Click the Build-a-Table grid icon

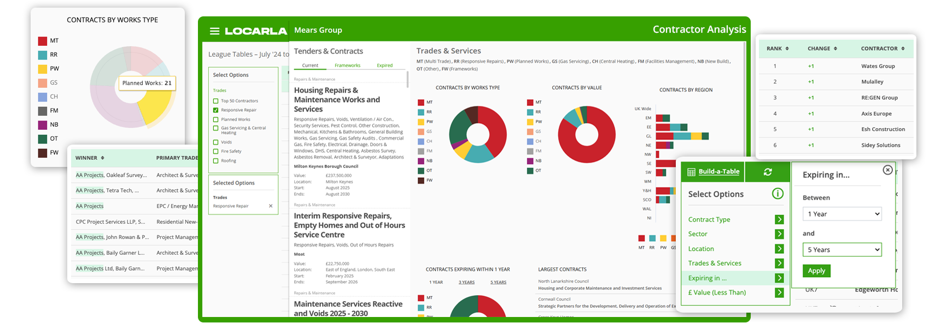[x=691, y=172]
